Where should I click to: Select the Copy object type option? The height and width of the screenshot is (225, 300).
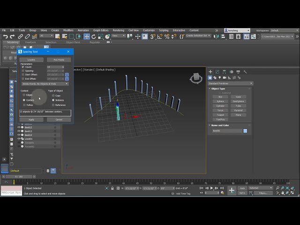[x=53, y=96]
